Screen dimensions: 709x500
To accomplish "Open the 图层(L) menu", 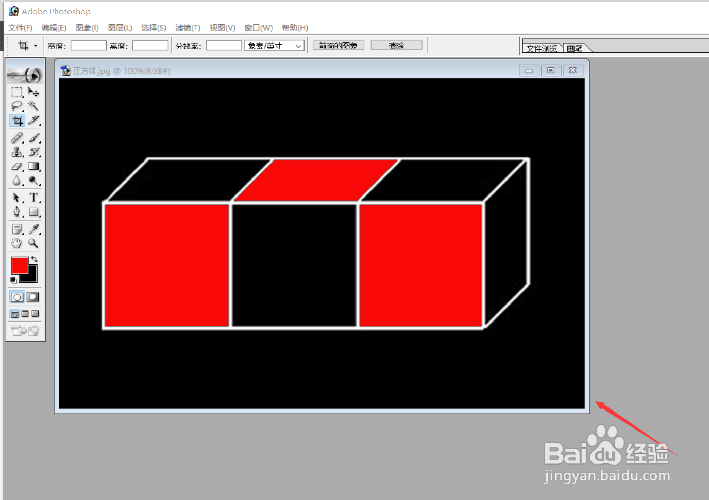I will click(x=120, y=28).
